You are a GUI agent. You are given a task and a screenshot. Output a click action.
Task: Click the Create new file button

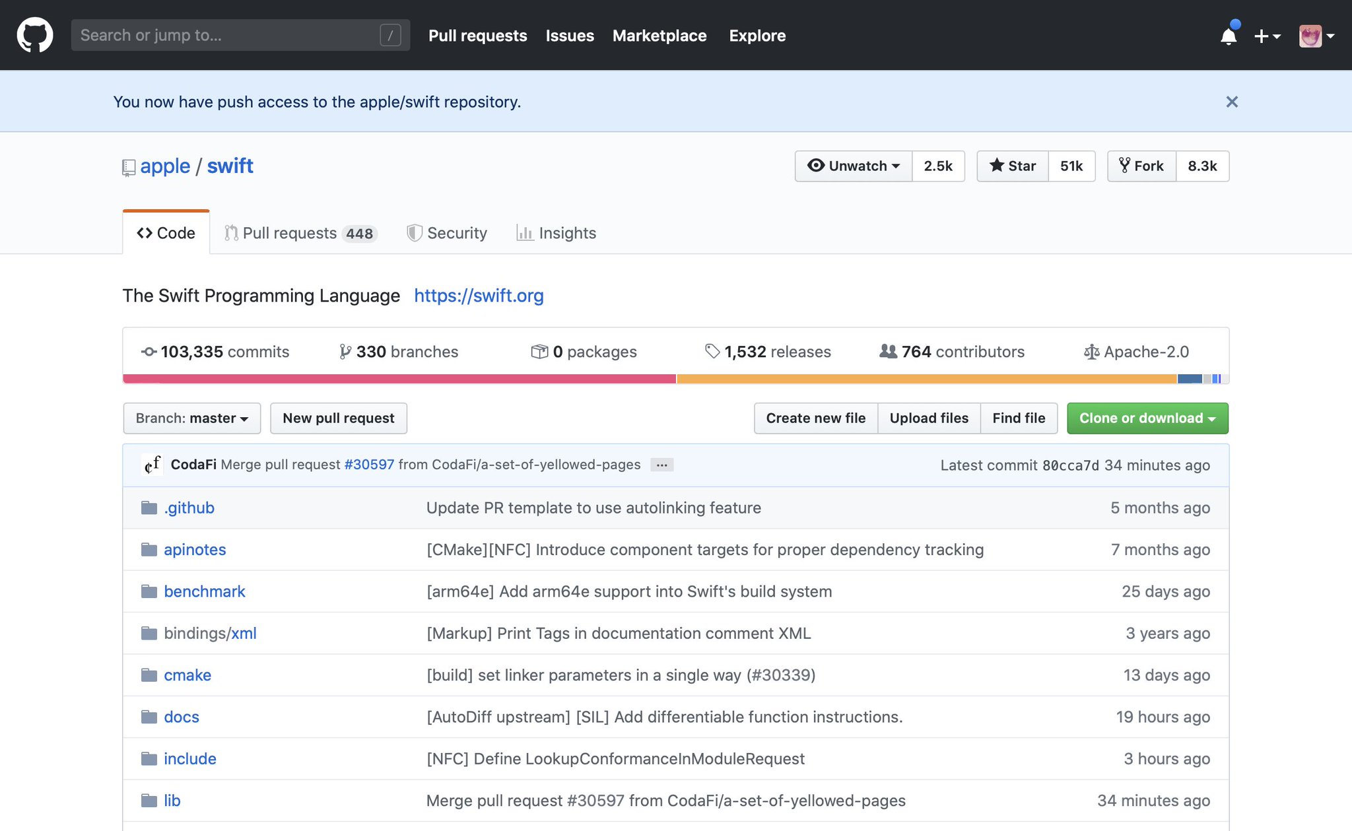coord(815,418)
